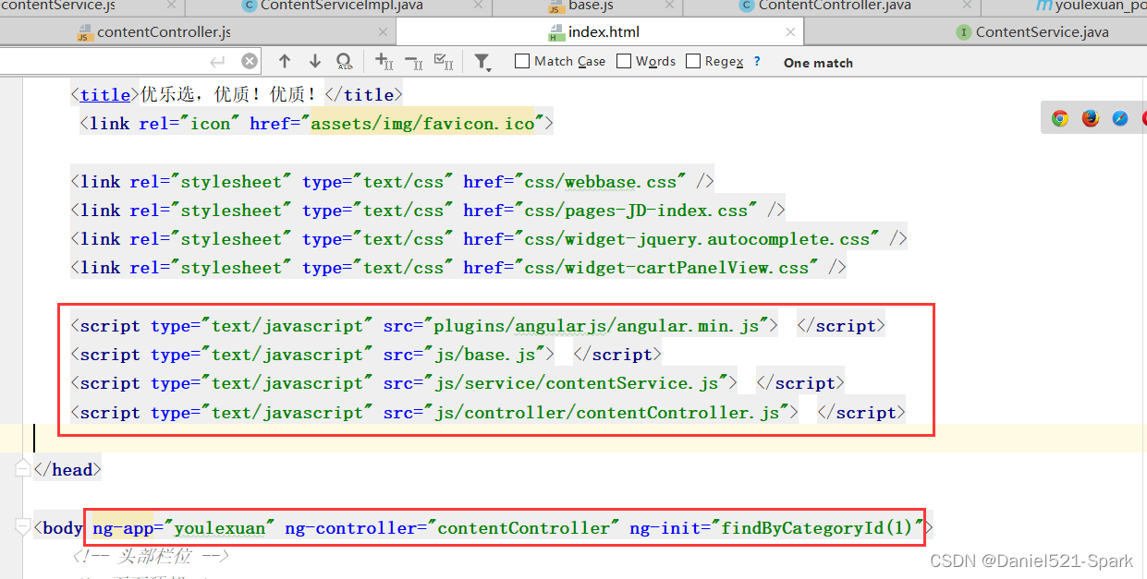Click css/widget-cartPanelView.css href value
Screen dimensions: 1147x579
pos(666,267)
